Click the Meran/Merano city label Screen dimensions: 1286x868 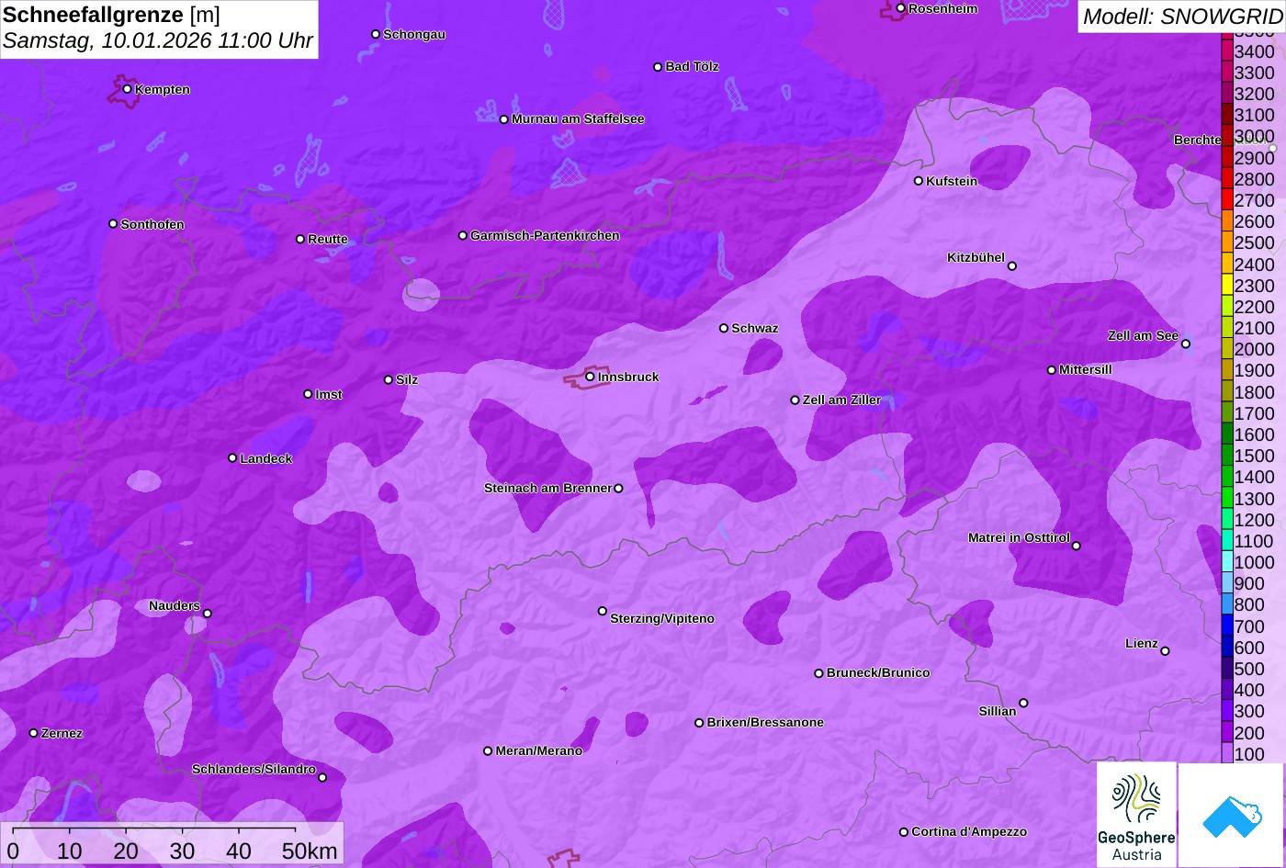tap(539, 750)
